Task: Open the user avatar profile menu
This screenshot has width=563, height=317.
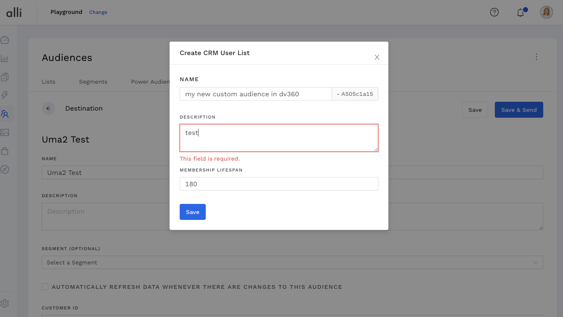Action: (547, 12)
